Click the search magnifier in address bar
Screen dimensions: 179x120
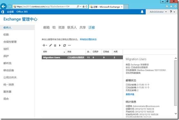click(78, 6)
